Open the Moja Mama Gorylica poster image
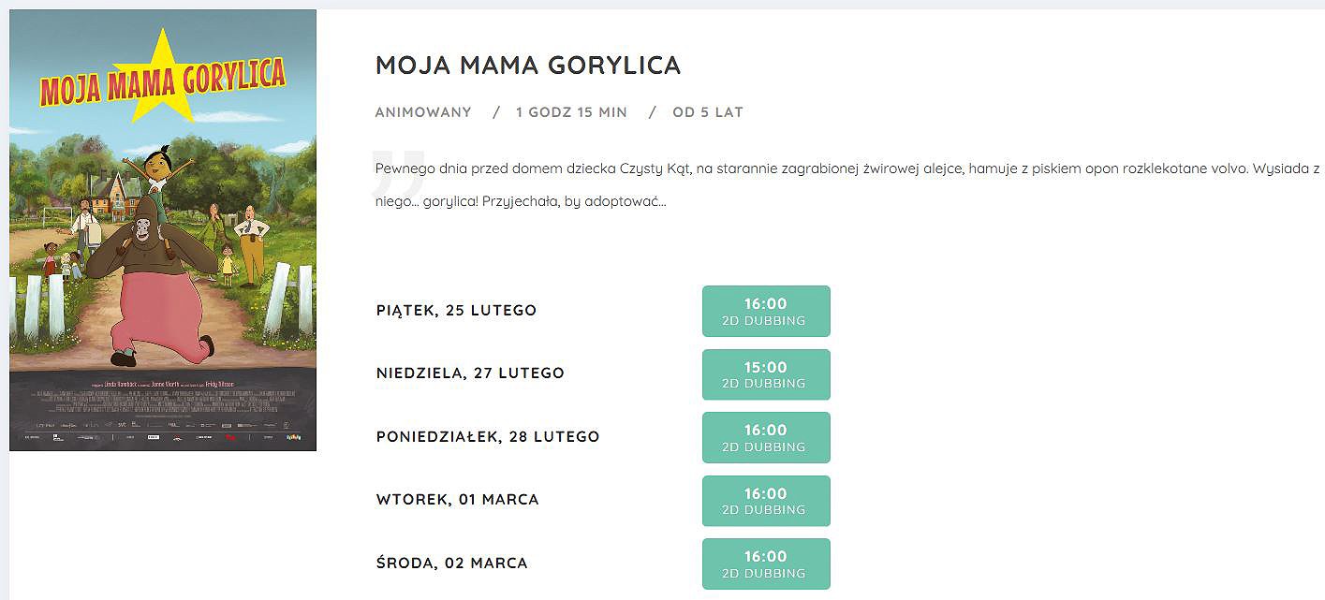This screenshot has width=1325, height=600. pyautogui.click(x=163, y=230)
